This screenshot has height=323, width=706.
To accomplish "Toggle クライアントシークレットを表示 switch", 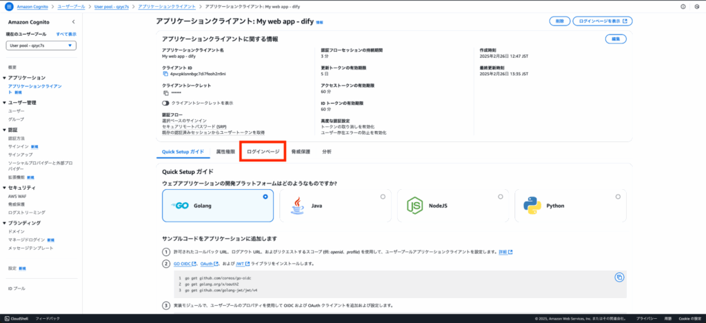I will (x=165, y=103).
